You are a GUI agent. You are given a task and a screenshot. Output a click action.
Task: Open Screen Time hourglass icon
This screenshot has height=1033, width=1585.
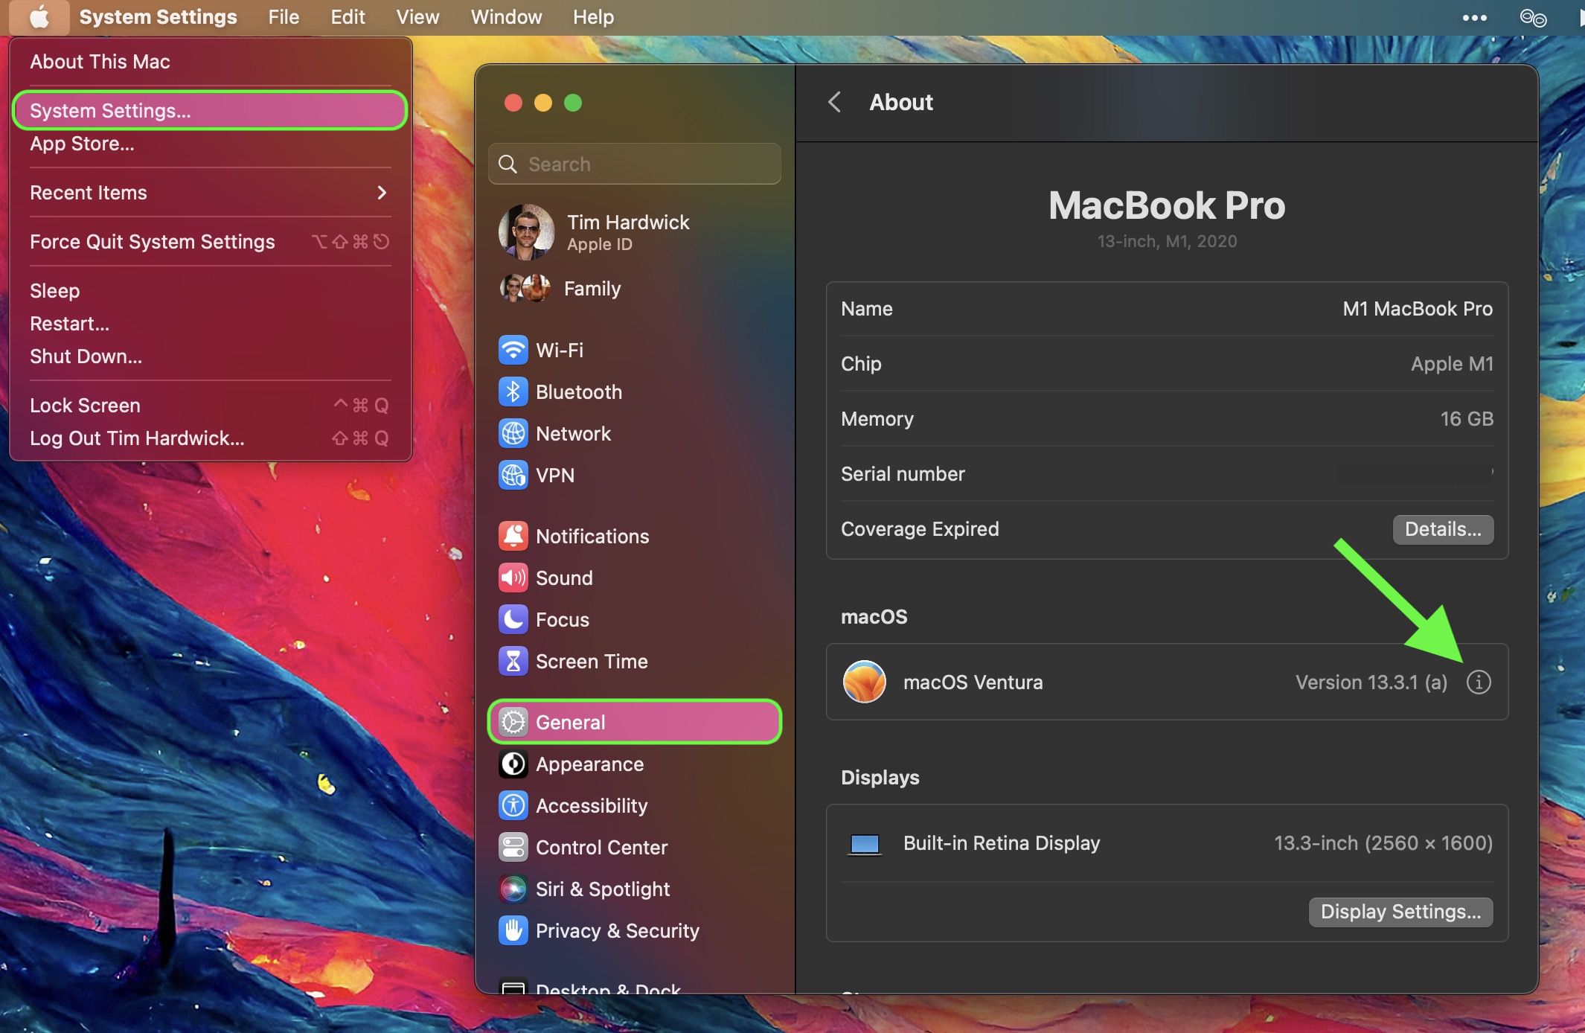coord(513,662)
